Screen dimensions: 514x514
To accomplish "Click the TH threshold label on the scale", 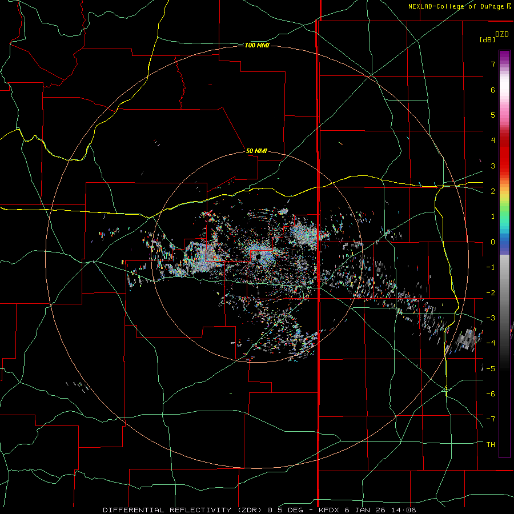I will [491, 444].
